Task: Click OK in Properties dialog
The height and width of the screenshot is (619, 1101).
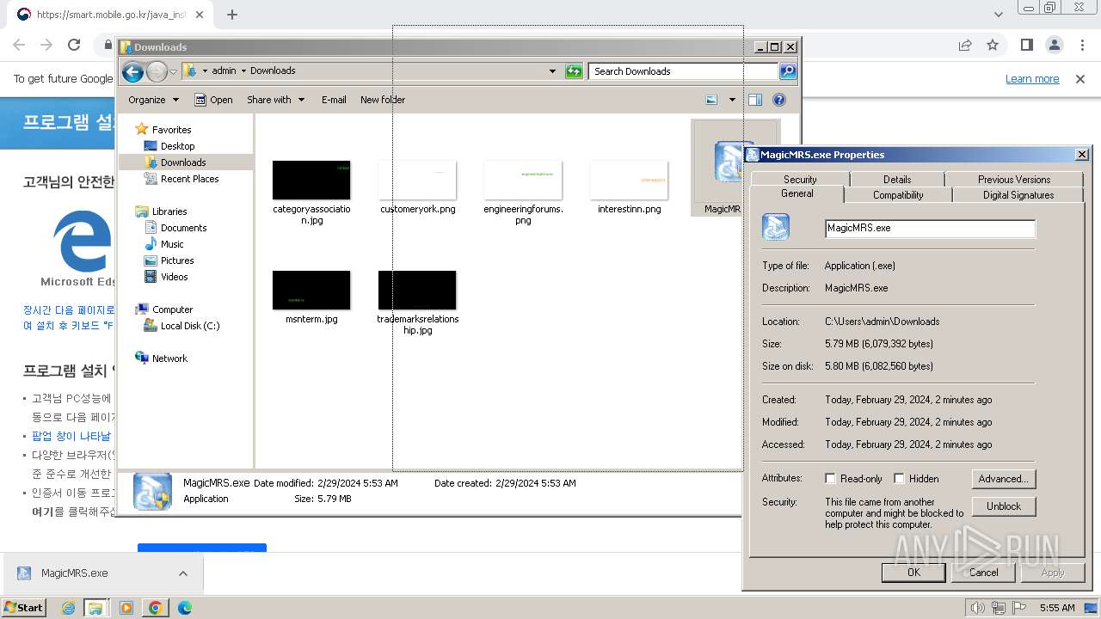Action: pyautogui.click(x=913, y=573)
